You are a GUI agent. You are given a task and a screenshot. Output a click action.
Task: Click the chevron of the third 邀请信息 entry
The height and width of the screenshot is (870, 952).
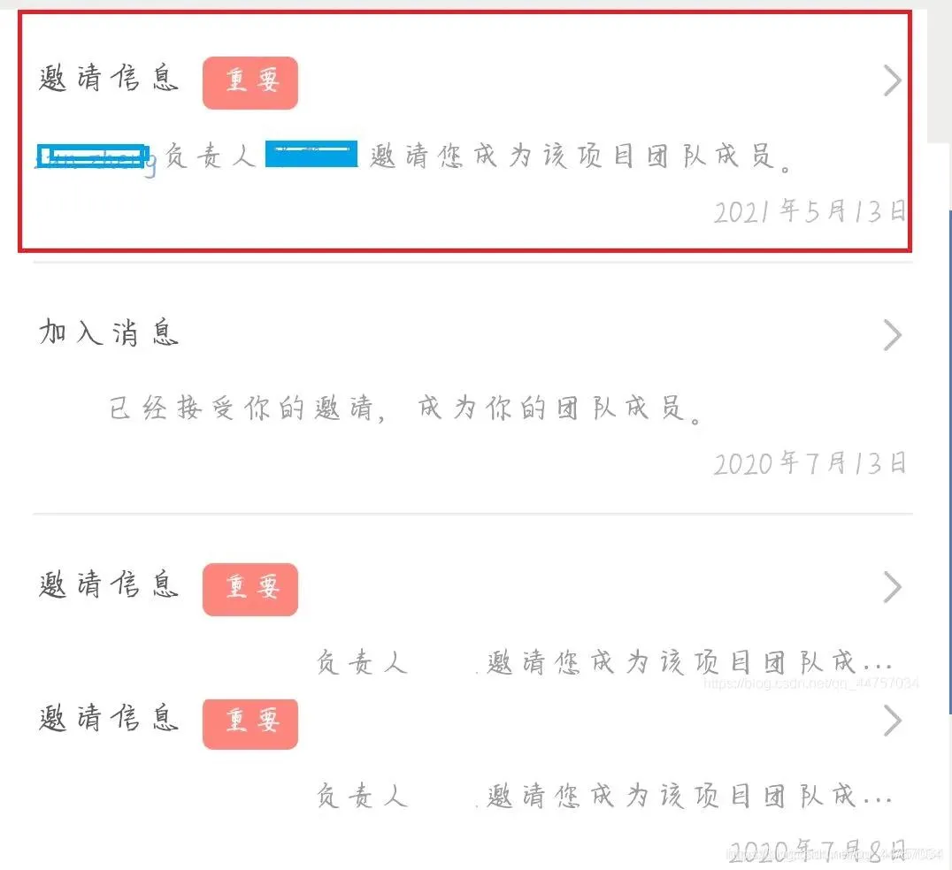pyautogui.click(x=892, y=587)
